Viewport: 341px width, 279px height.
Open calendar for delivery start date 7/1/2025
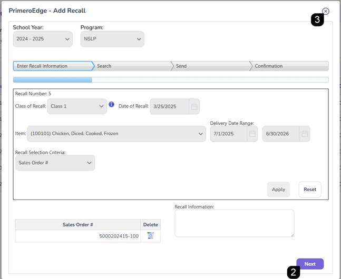point(252,134)
